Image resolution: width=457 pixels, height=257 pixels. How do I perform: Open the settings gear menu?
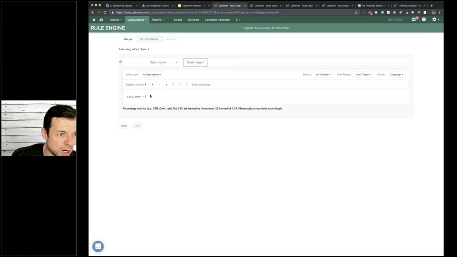[x=435, y=20]
